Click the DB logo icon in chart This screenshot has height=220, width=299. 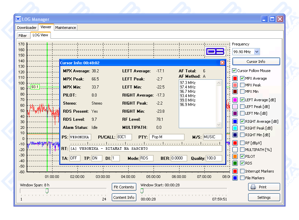coord(215,51)
